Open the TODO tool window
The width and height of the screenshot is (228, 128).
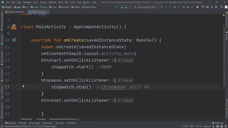click(x=71, y=123)
